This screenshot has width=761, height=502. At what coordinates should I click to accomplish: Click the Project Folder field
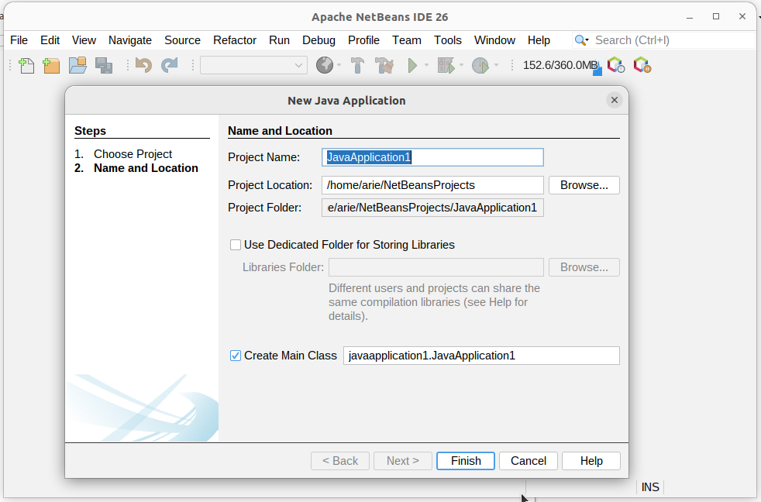click(x=432, y=208)
